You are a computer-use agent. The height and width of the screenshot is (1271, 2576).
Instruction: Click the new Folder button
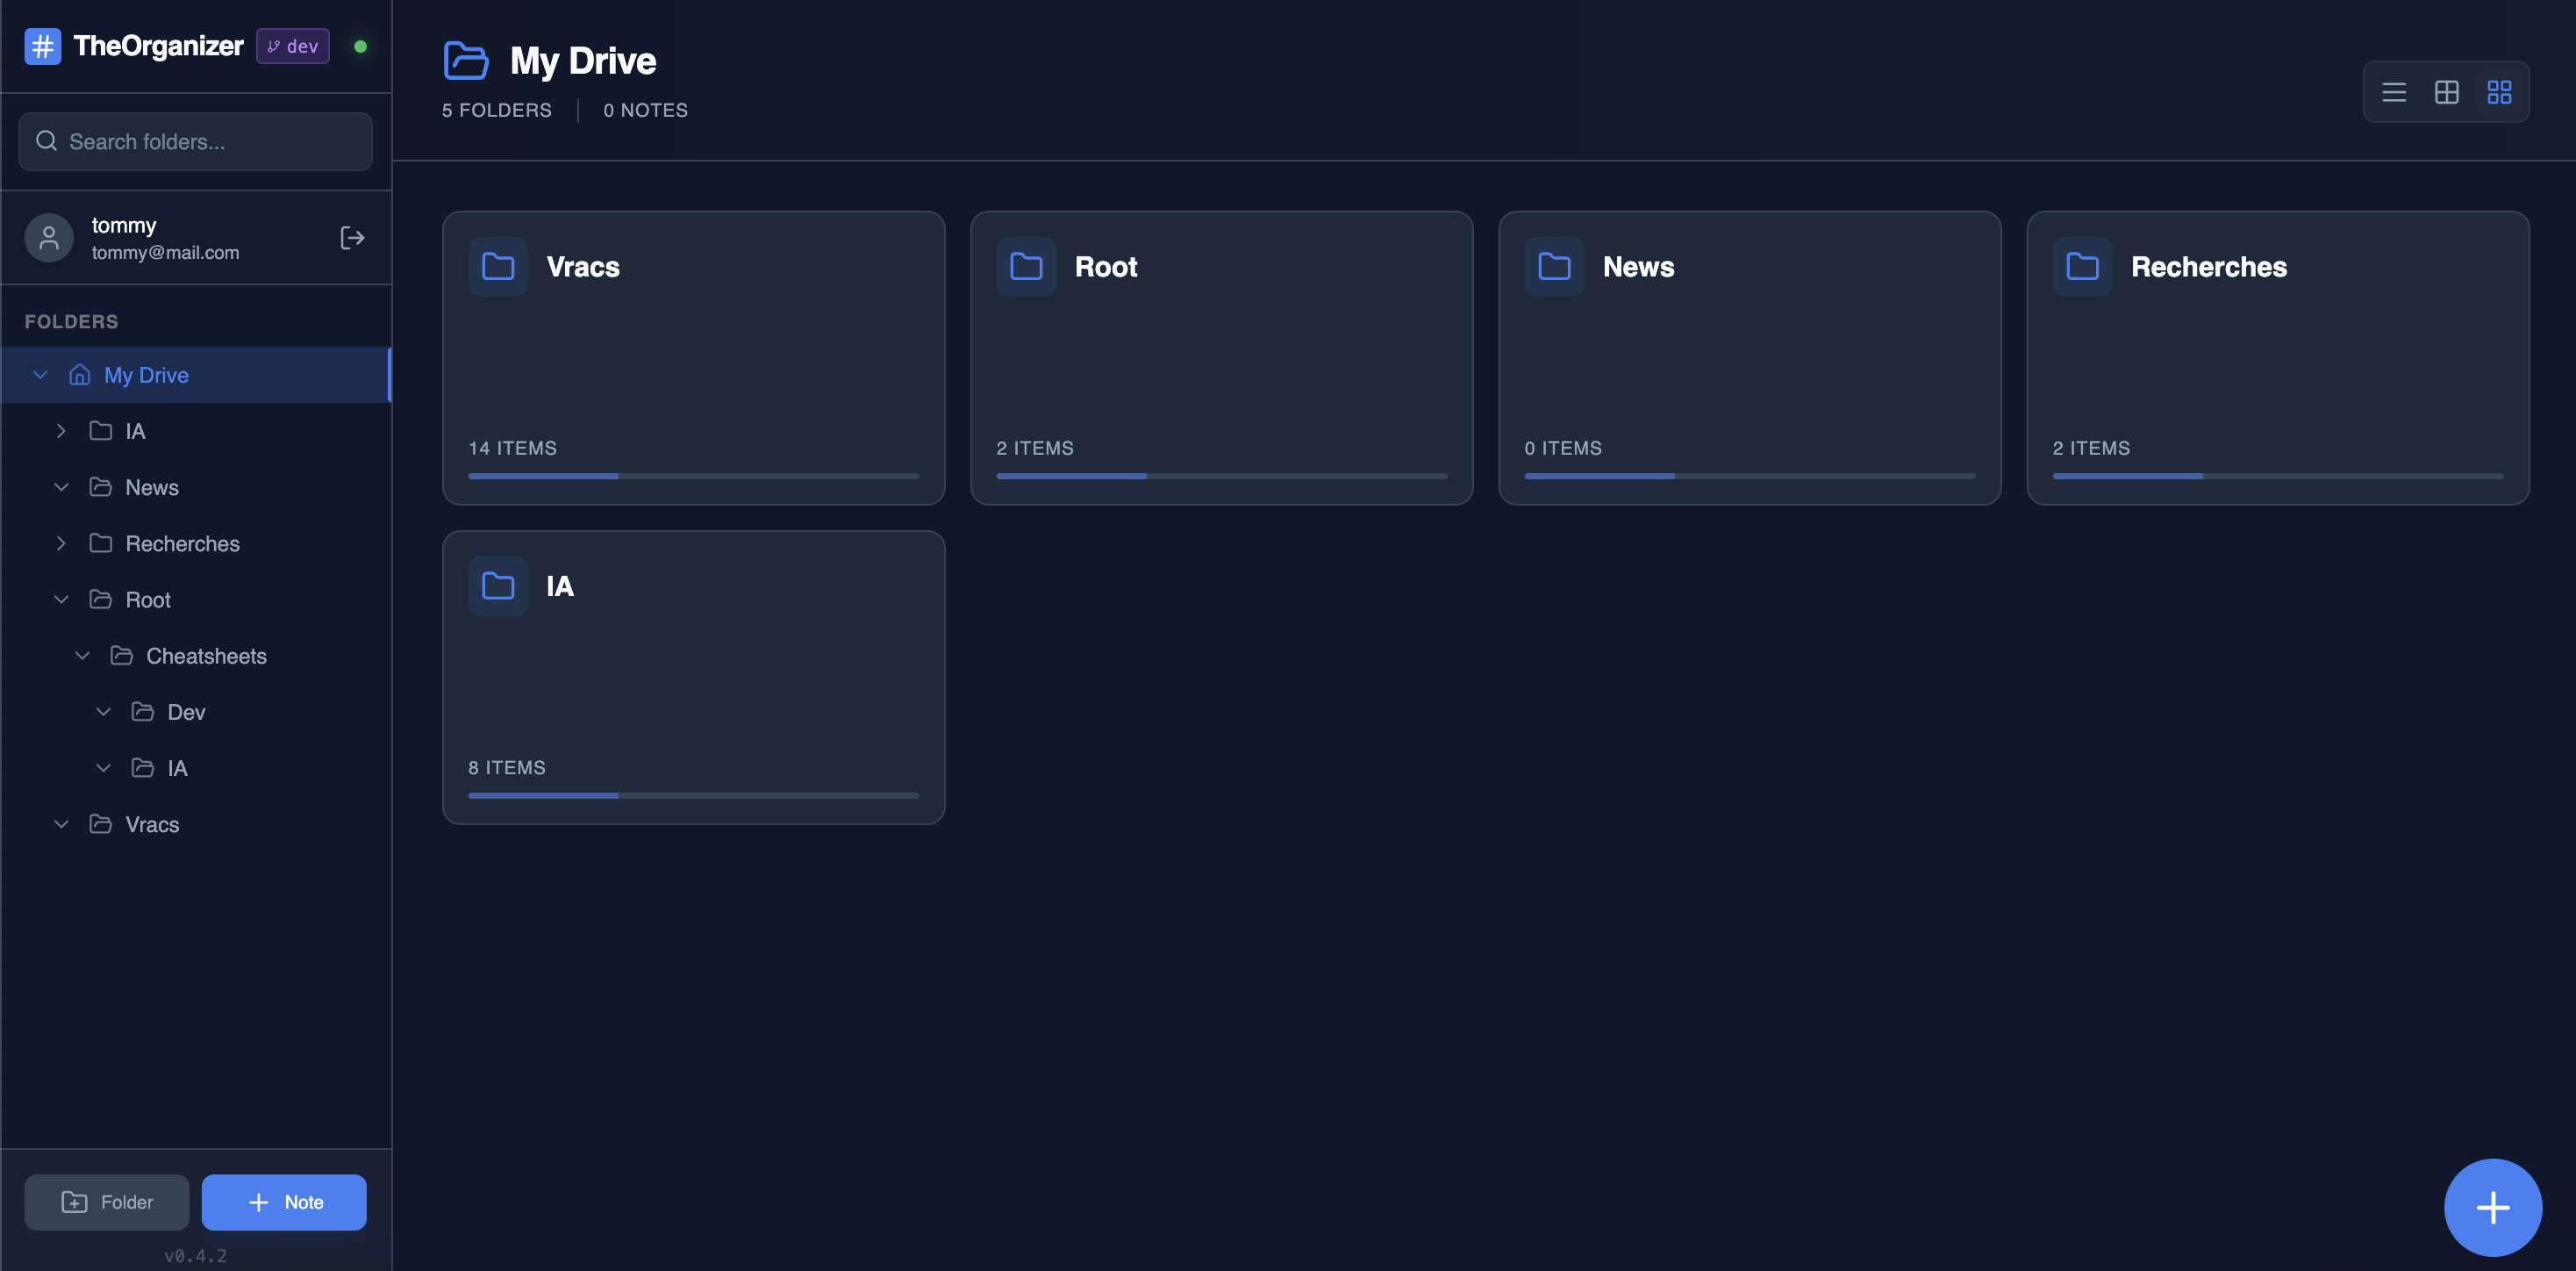pos(107,1202)
